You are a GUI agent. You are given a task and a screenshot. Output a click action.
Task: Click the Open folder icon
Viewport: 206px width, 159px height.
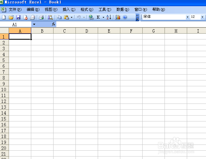11,17
